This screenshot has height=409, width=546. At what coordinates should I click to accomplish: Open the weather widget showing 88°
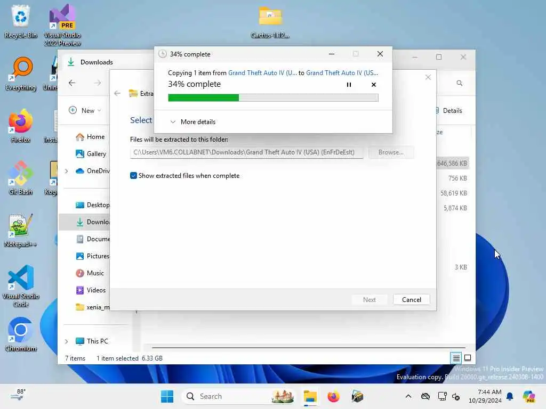[x=19, y=396]
